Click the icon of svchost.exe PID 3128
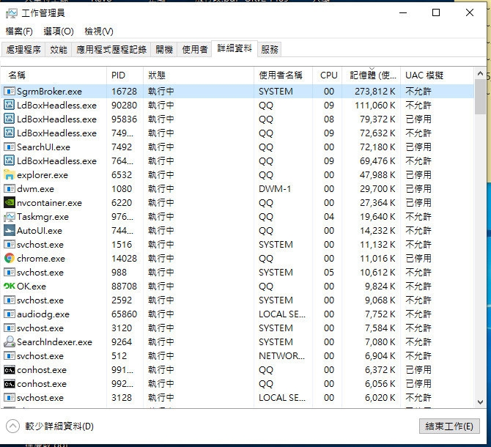The height and width of the screenshot is (447, 491). coord(9,398)
